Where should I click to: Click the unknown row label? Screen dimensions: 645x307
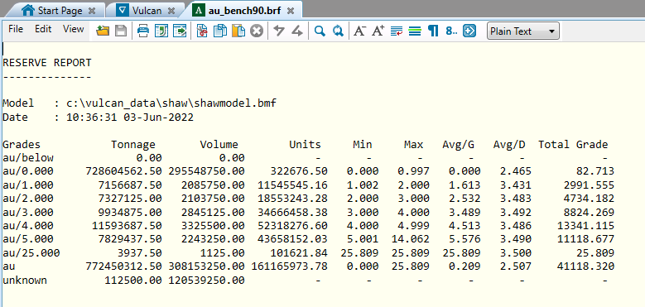(25, 281)
